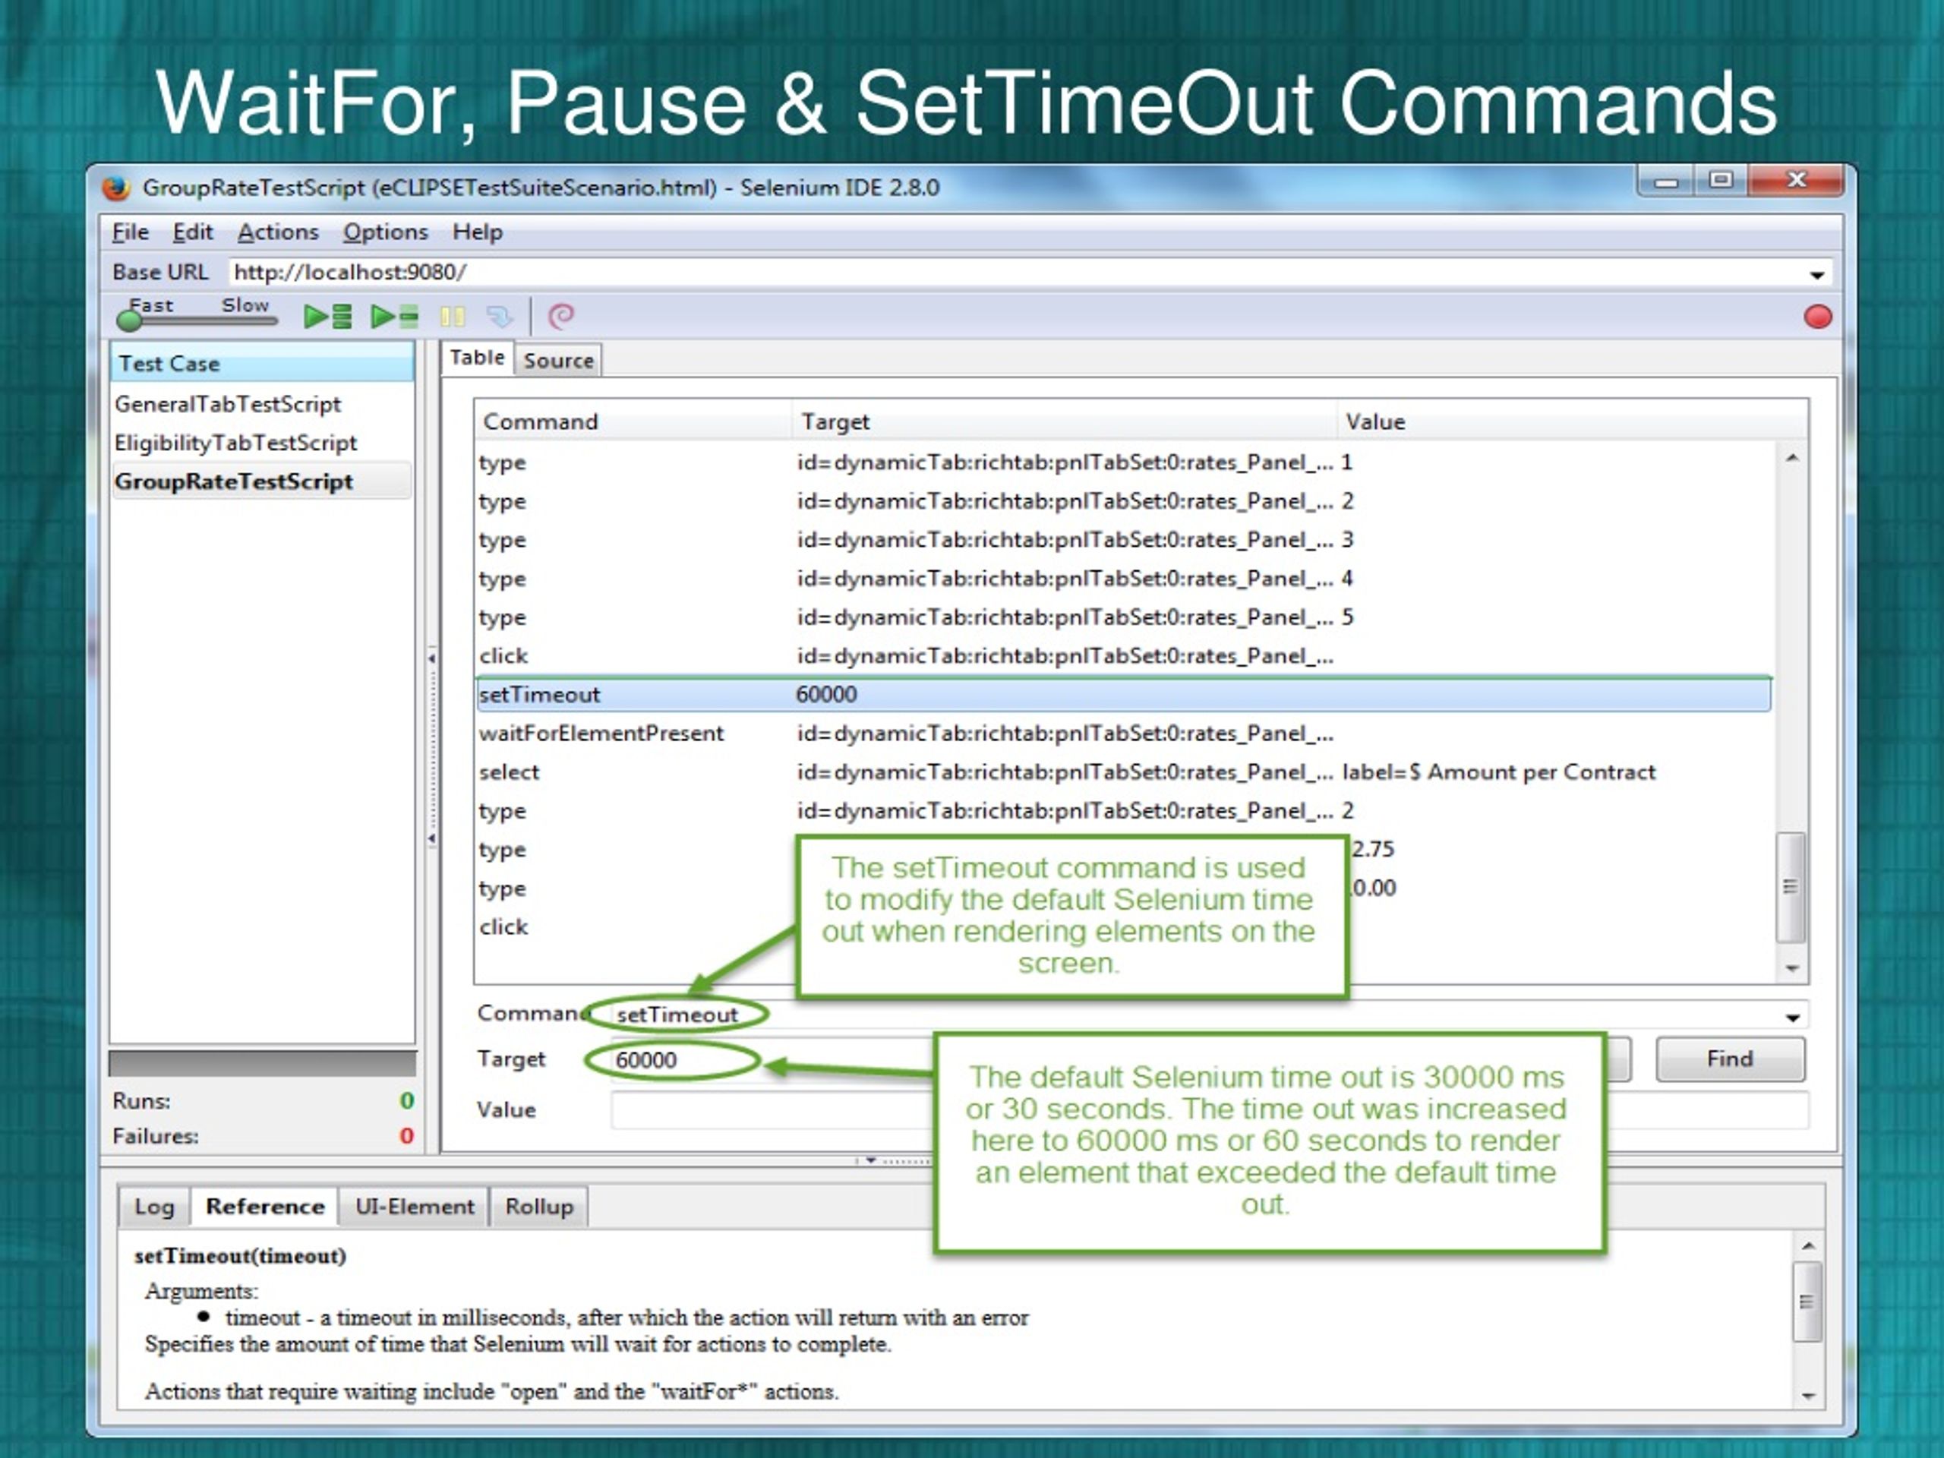Maximize the Selenium IDE window
Viewport: 1944px width, 1458px height.
[x=1721, y=181]
